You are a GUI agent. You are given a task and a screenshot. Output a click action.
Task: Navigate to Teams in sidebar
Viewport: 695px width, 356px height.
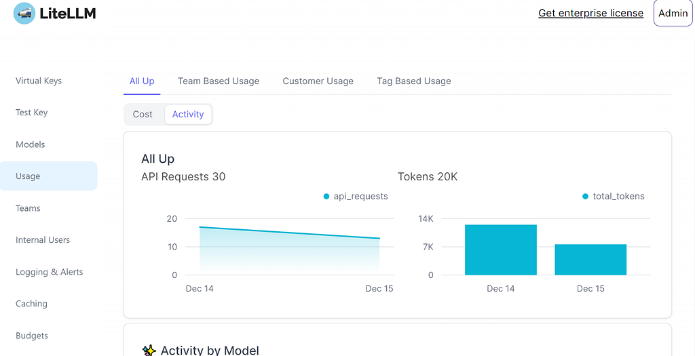[28, 208]
